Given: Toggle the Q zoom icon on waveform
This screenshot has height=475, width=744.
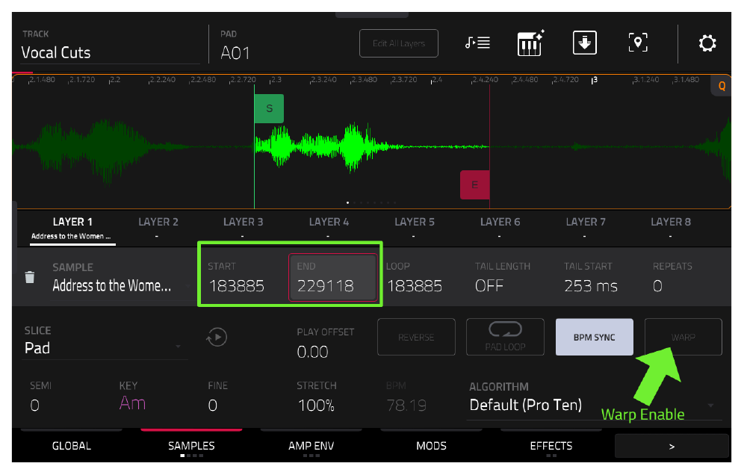Looking at the screenshot, I should coord(722,86).
